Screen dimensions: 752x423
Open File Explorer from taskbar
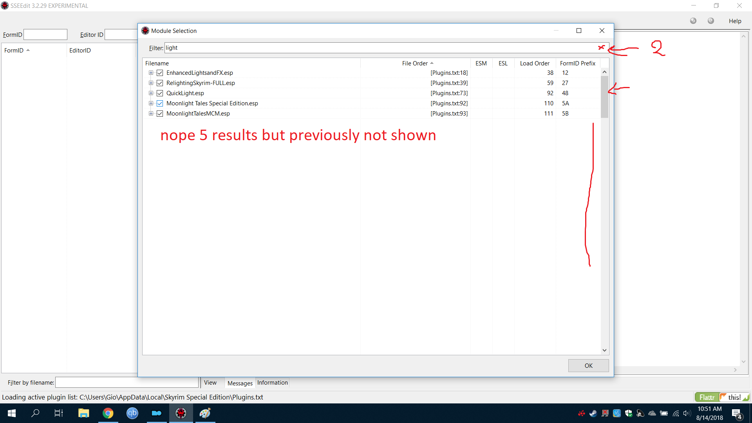point(83,413)
